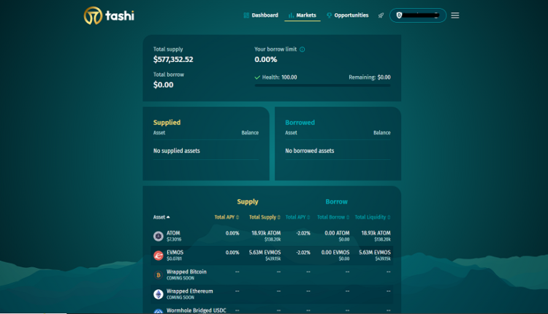Click the Wrapped Ethereum token icon
The width and height of the screenshot is (548, 314).
(158, 294)
